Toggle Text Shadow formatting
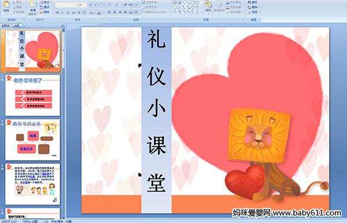Screen dimensions: 347x223 point(79,13)
